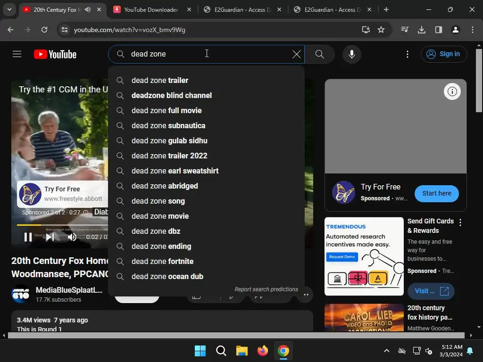
Task: Click the video ad progress bar
Action: 62,225
